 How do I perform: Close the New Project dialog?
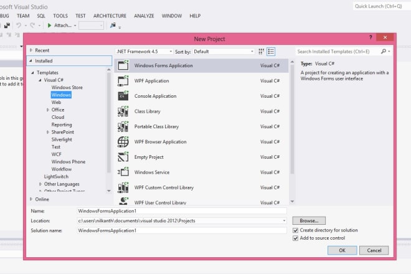[385, 37]
